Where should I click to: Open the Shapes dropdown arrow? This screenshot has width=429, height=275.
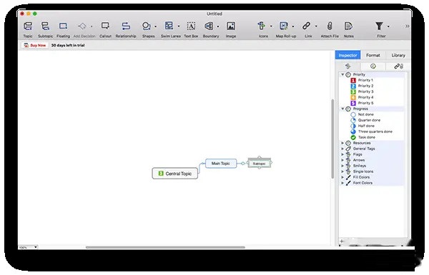point(155,26)
